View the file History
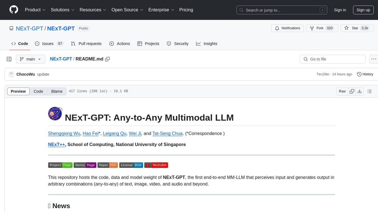Screen dimensions: 378x212 pyautogui.click(x=365, y=74)
